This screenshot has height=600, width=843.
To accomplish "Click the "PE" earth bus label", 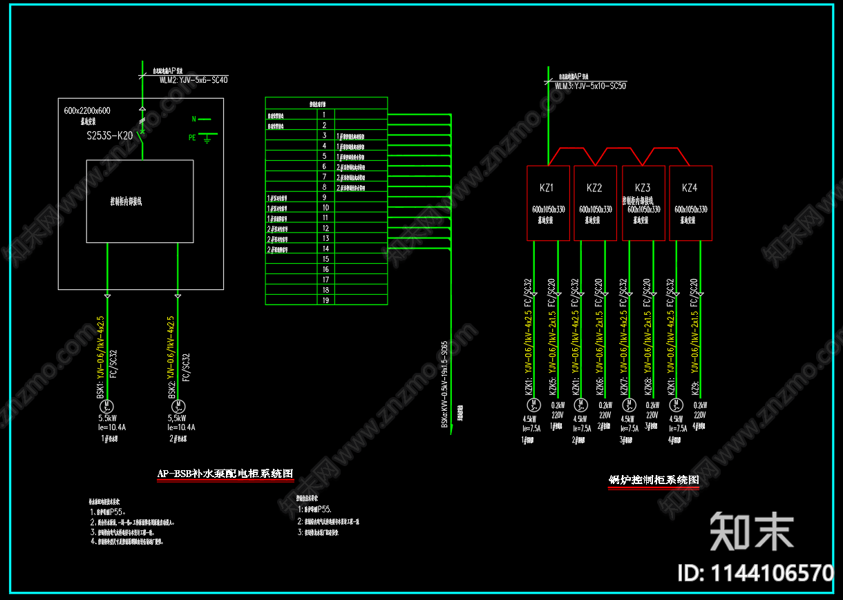I will pos(193,137).
